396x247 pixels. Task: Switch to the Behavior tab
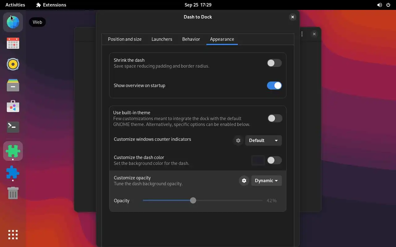(191, 39)
